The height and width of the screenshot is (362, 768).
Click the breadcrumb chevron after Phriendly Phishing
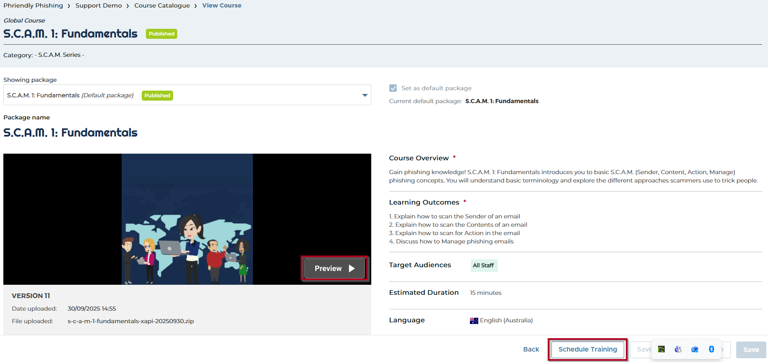69,6
